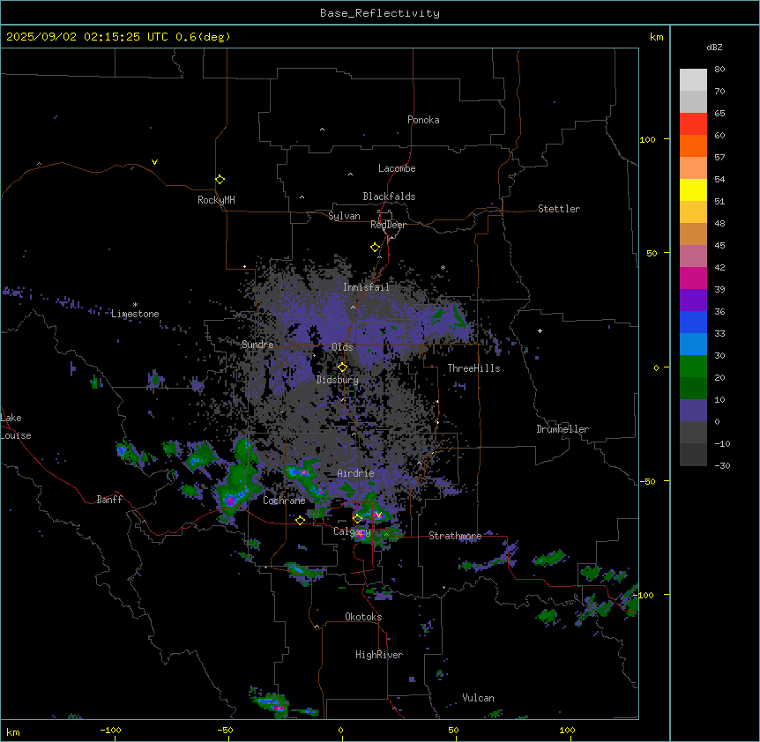This screenshot has width=760, height=742.
Task: Select the bright green 20-30 dBZ legend swatch
Action: point(693,367)
